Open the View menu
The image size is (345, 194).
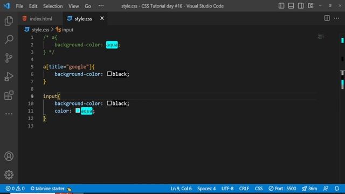click(73, 6)
